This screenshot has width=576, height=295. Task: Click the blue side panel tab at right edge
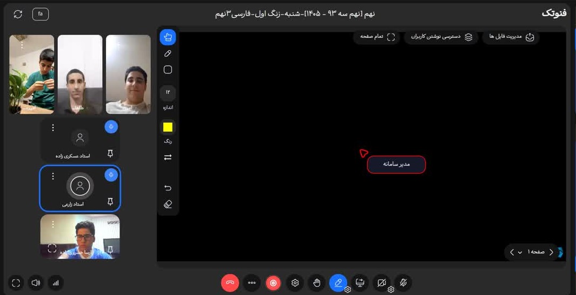point(560,252)
